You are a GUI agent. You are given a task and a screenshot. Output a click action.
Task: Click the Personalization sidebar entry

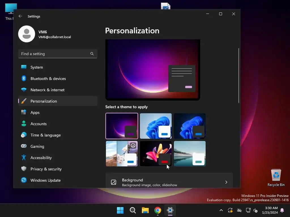point(58,101)
